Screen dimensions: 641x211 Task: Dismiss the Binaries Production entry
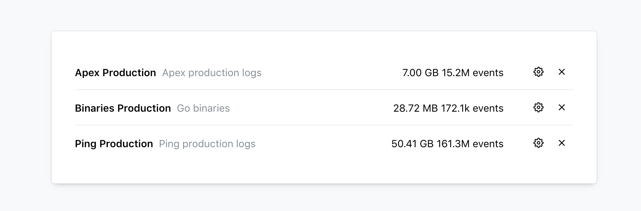click(x=561, y=108)
